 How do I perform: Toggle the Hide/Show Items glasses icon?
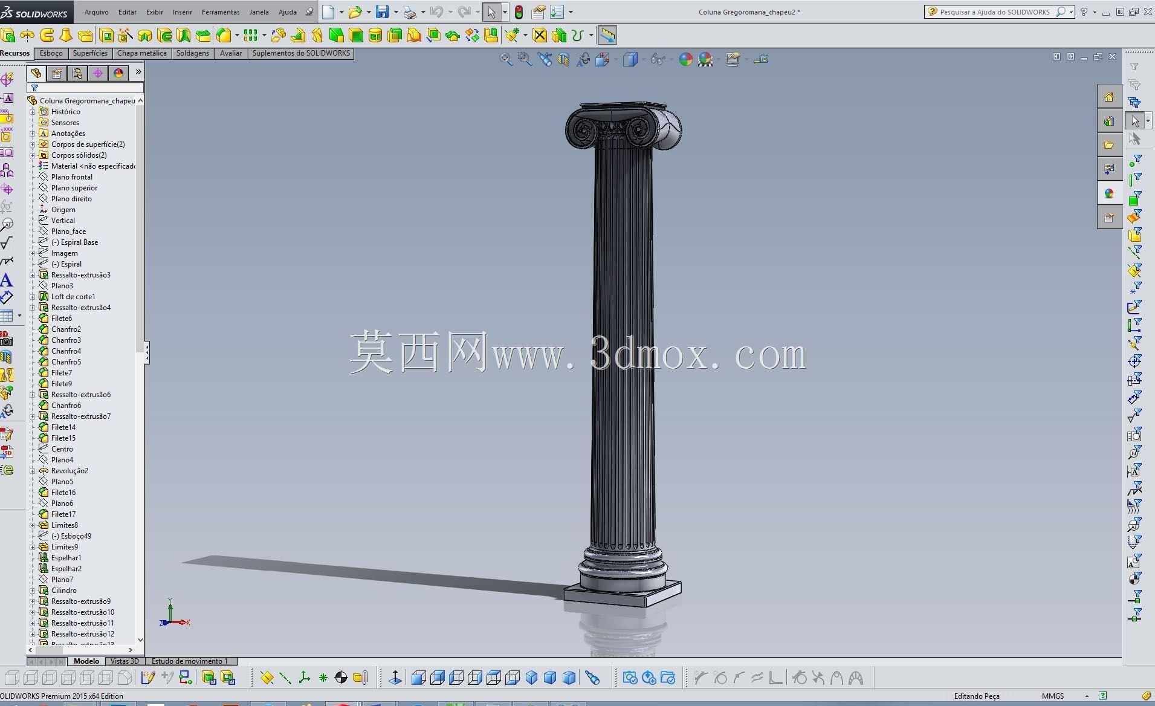click(x=658, y=59)
